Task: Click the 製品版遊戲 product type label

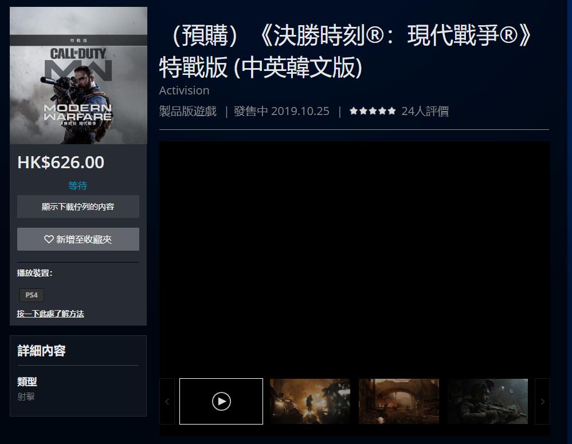Action: tap(188, 111)
